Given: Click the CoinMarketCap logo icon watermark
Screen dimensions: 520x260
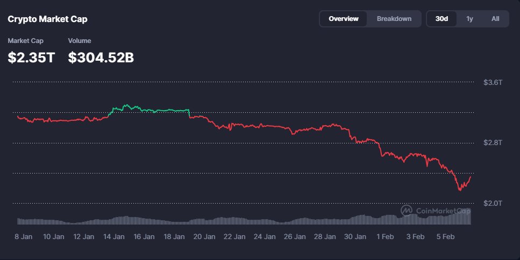Looking at the screenshot, I should pos(407,211).
